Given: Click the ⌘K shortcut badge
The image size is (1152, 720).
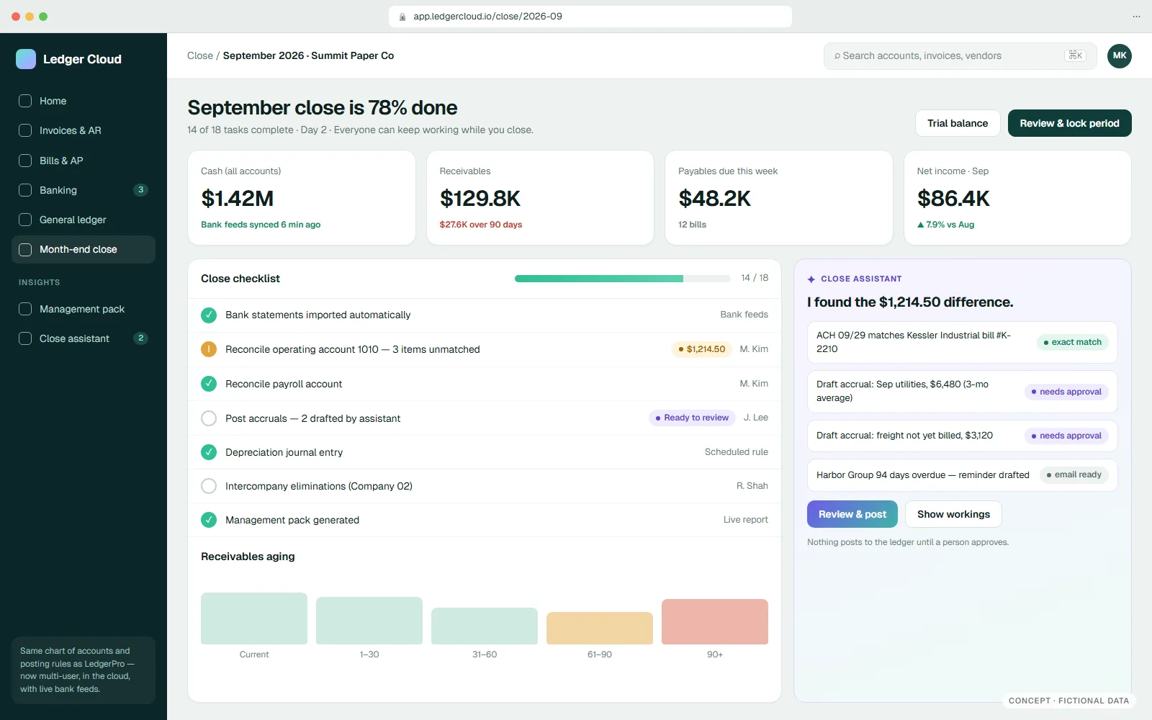Looking at the screenshot, I should tap(1075, 55).
